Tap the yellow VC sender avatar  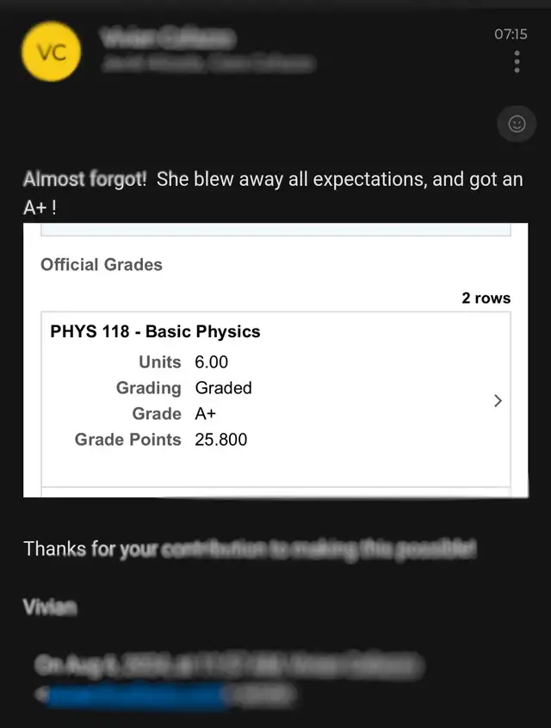(51, 52)
